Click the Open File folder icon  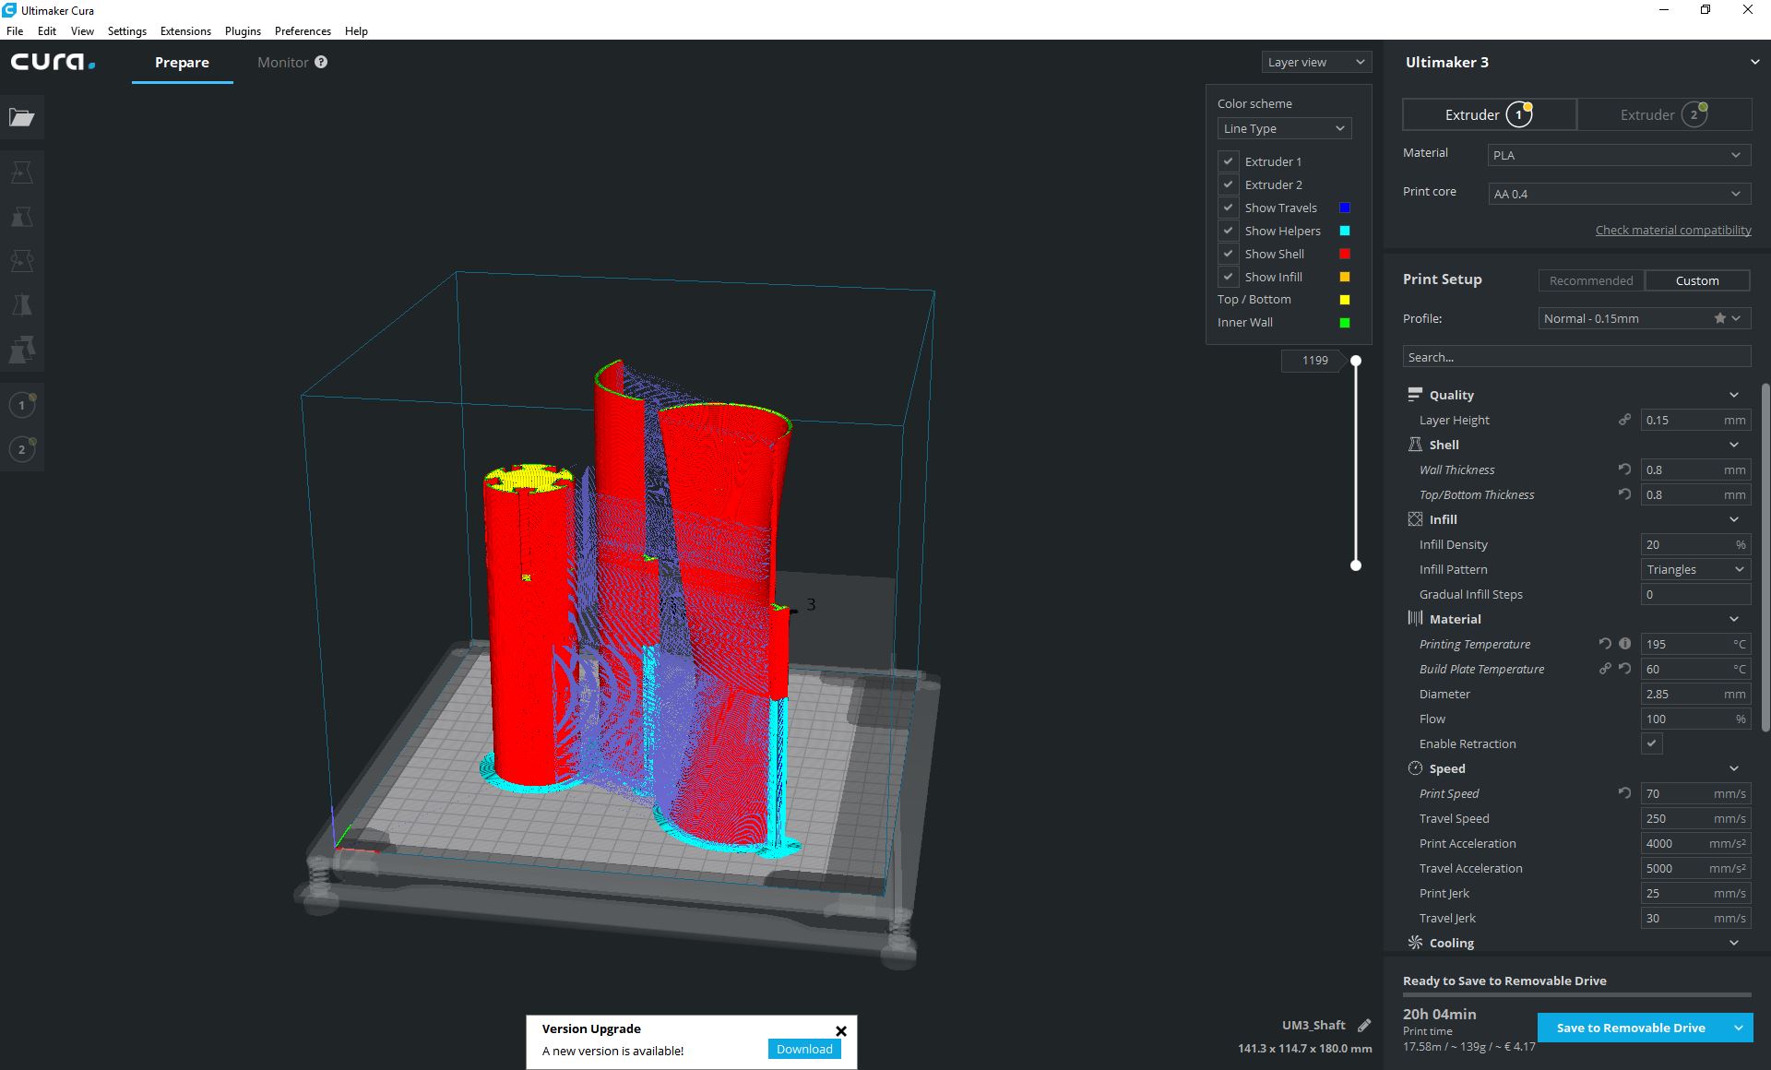(x=21, y=117)
